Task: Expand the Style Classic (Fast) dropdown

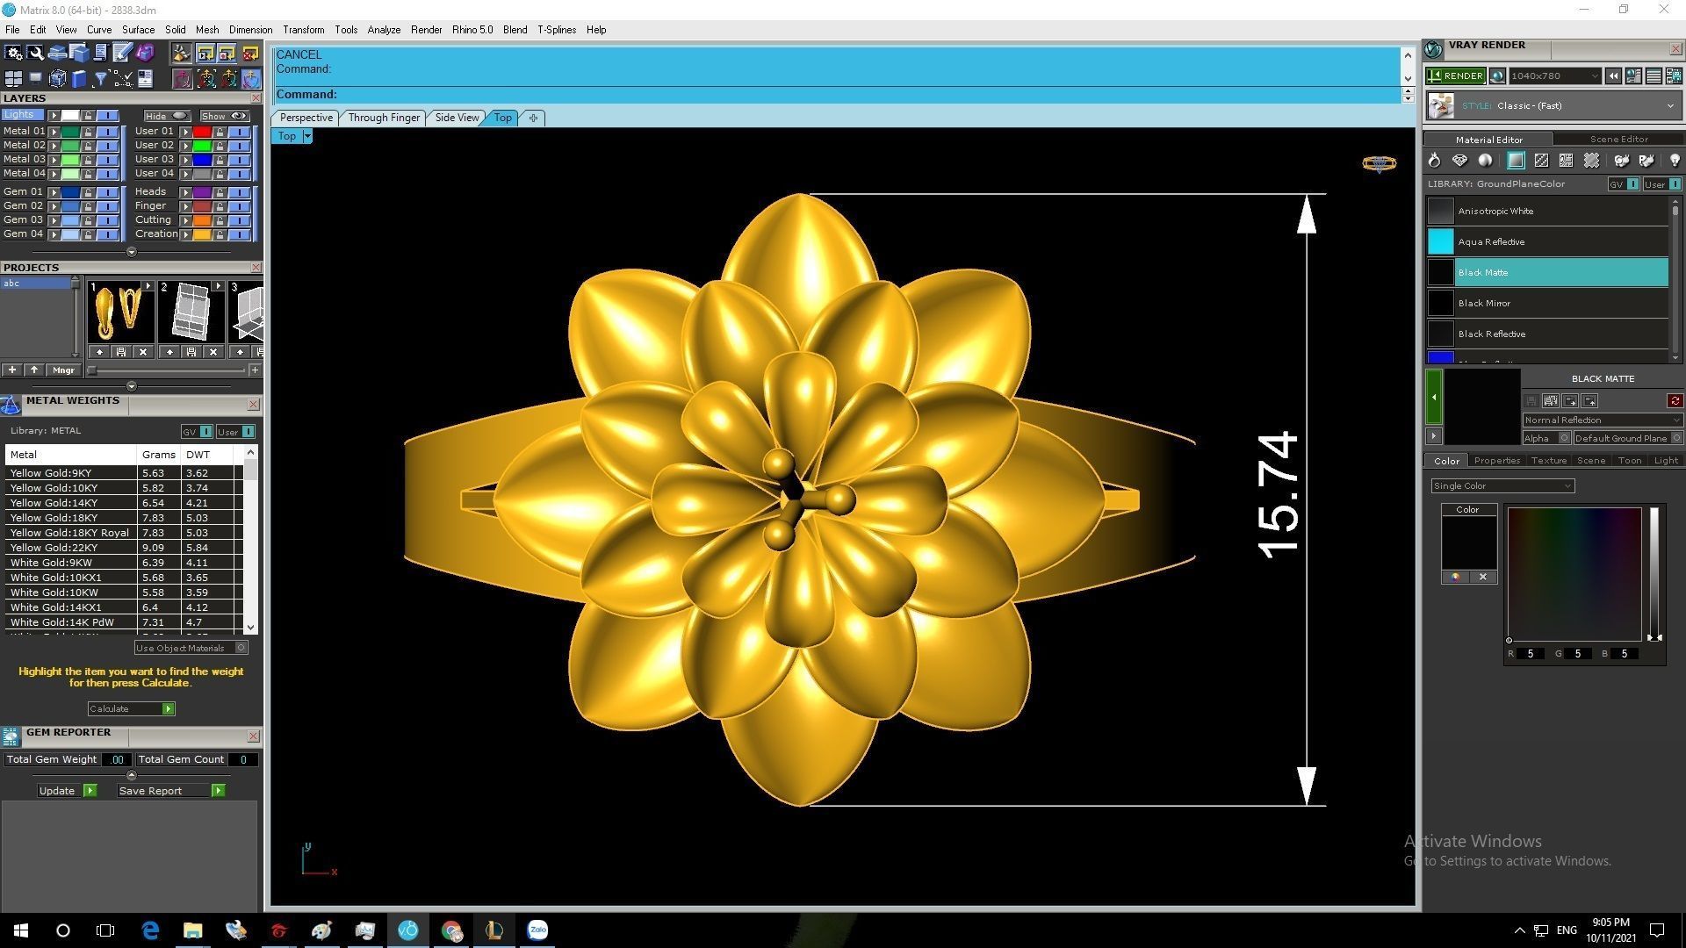Action: [x=1669, y=106]
